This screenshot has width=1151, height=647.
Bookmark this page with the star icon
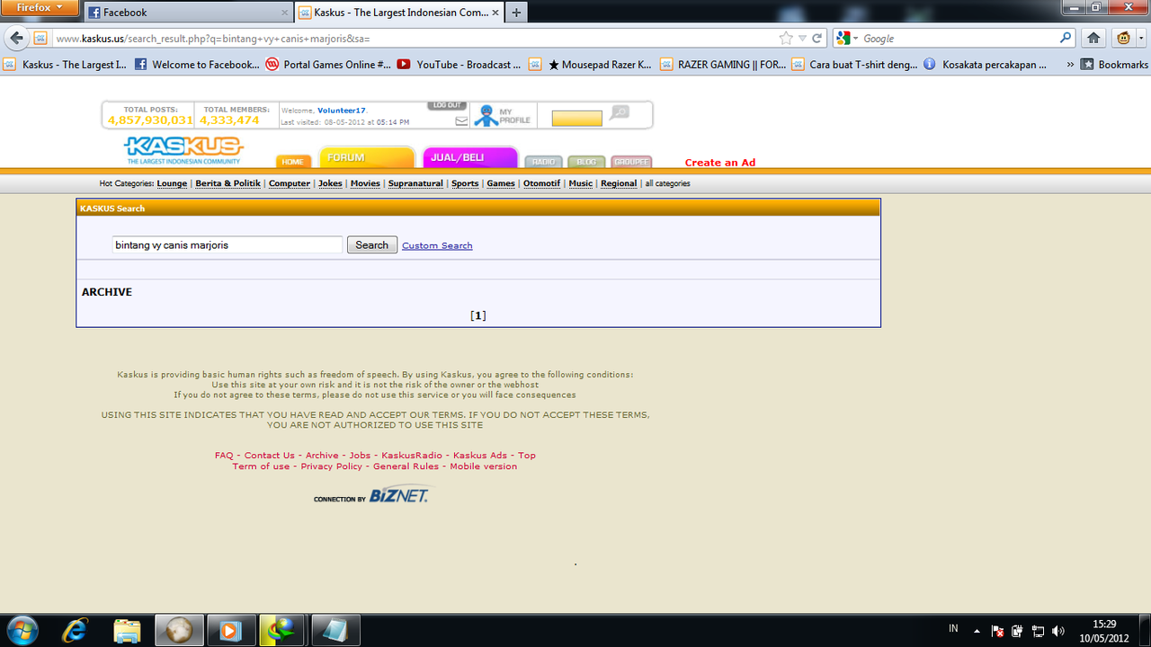[786, 39]
